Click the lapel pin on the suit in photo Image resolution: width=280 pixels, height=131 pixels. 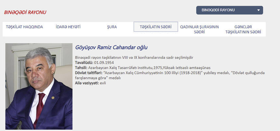point(53,98)
